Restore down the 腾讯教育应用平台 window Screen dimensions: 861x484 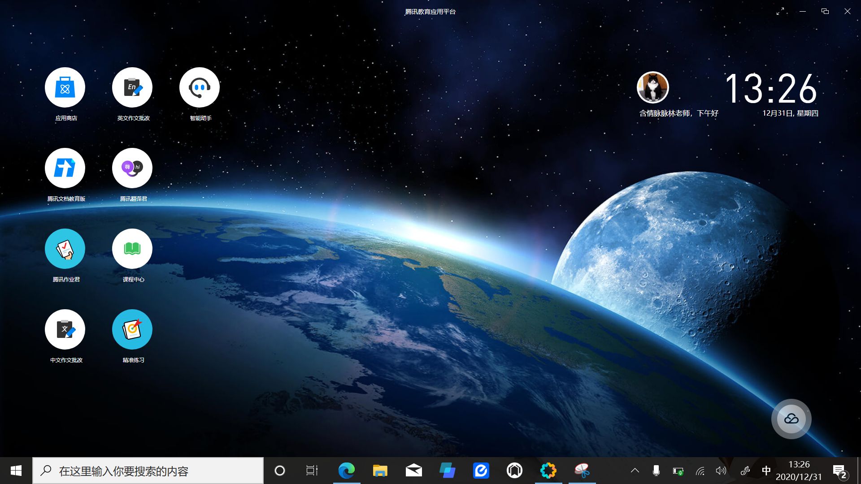pos(825,11)
